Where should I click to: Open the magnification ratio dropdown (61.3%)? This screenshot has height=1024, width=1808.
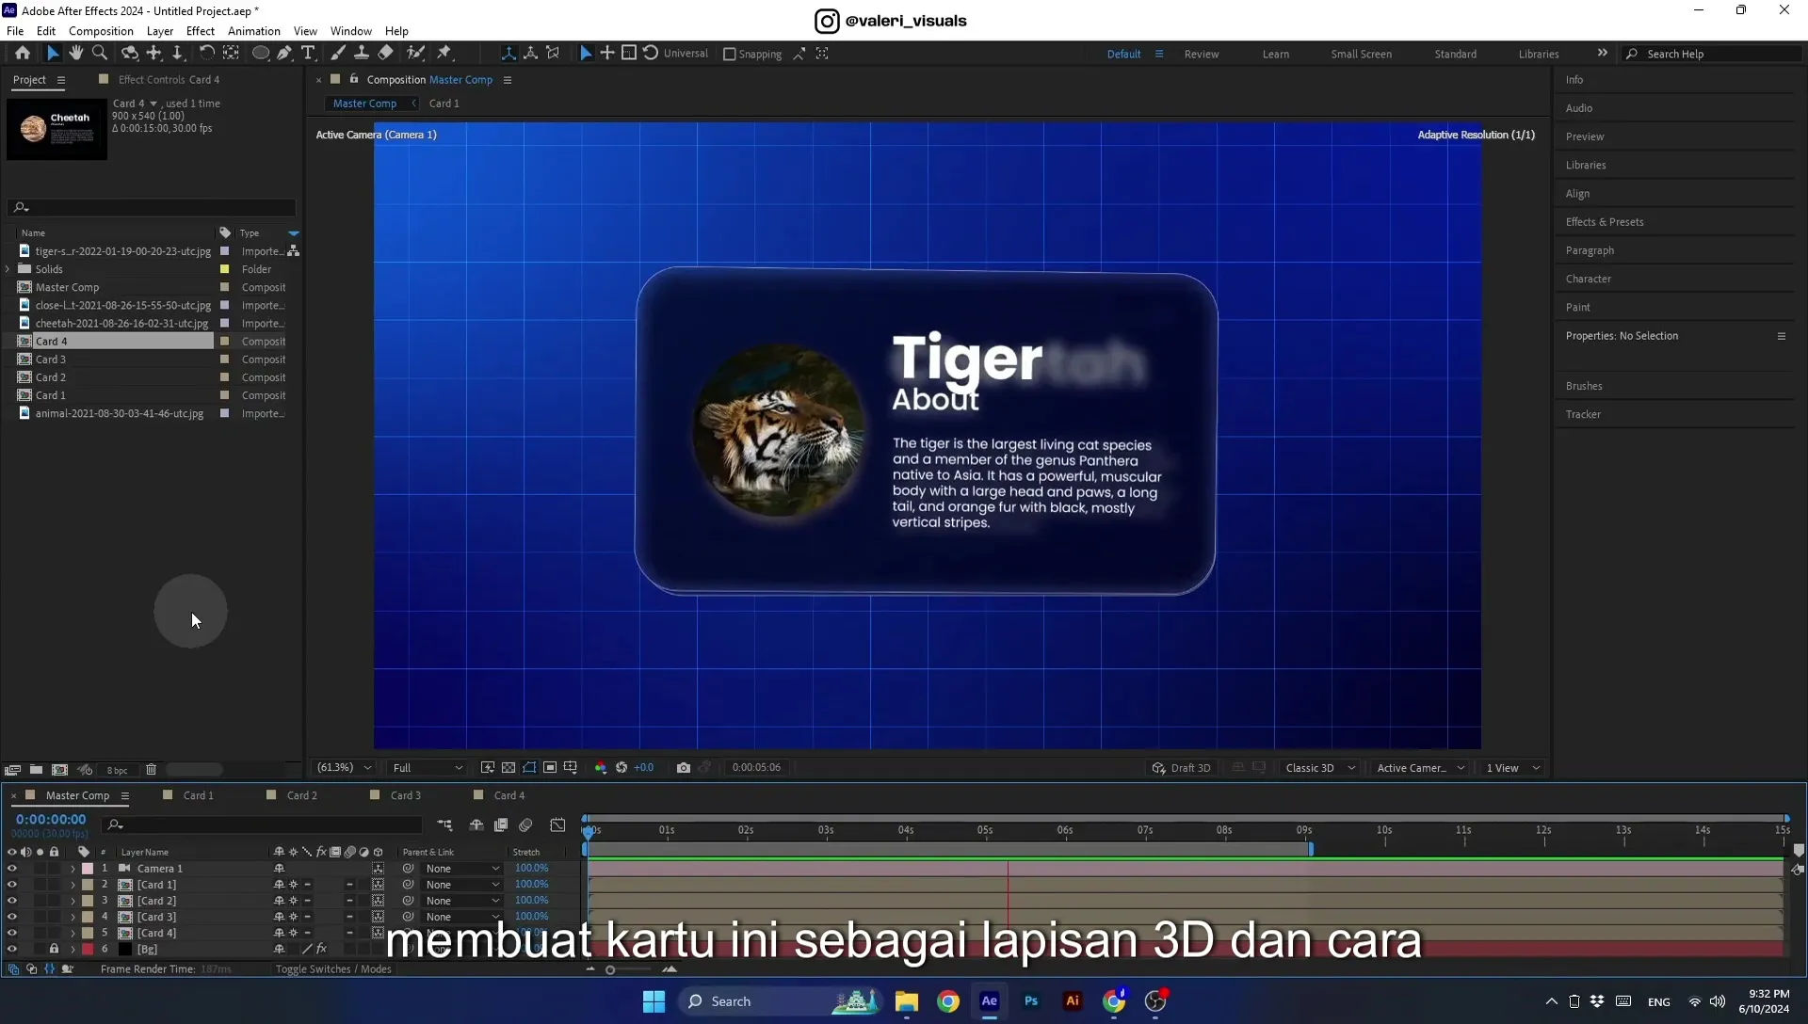coord(345,768)
